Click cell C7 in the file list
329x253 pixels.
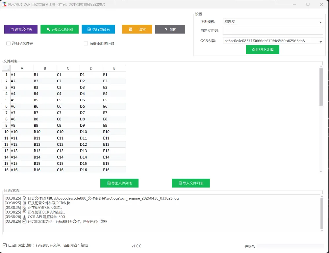pos(68,113)
